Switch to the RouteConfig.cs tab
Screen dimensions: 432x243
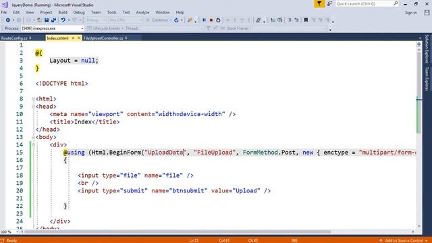(x=13, y=38)
